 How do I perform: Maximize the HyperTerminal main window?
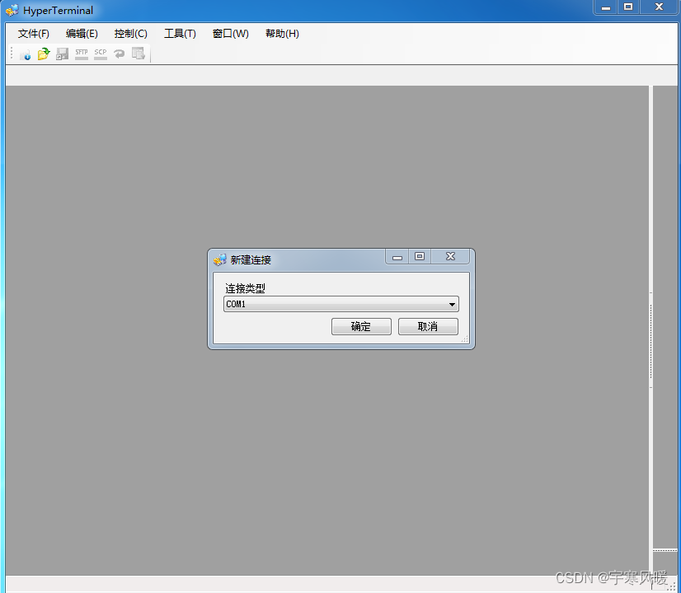click(x=628, y=7)
